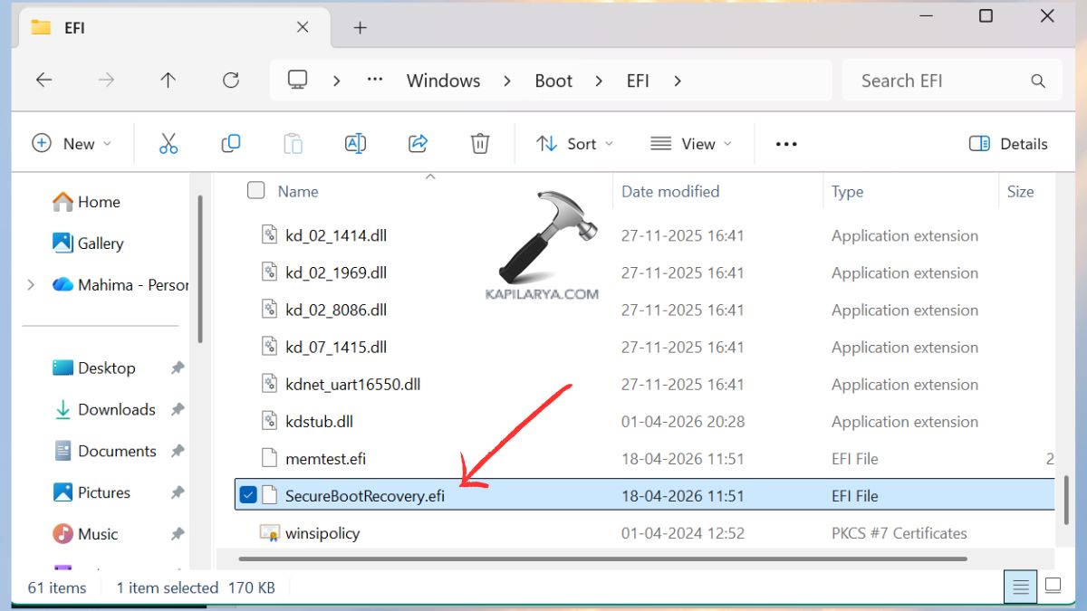The width and height of the screenshot is (1087, 611).
Task: Select the Cut icon on the toolbar
Action: 168,143
